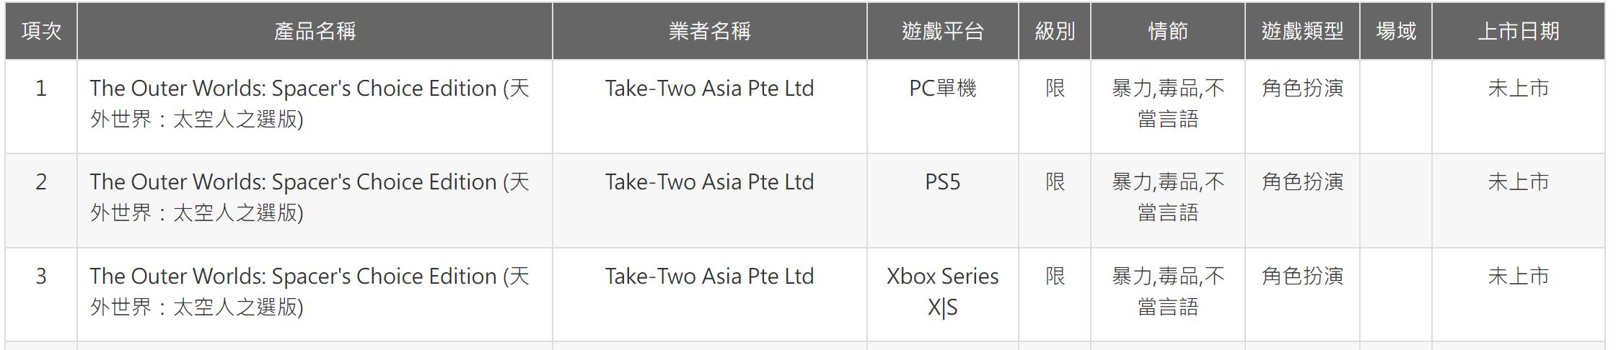This screenshot has width=1616, height=350.
Task: Open The Outer Worlds product name in row 1
Action: [x=310, y=104]
